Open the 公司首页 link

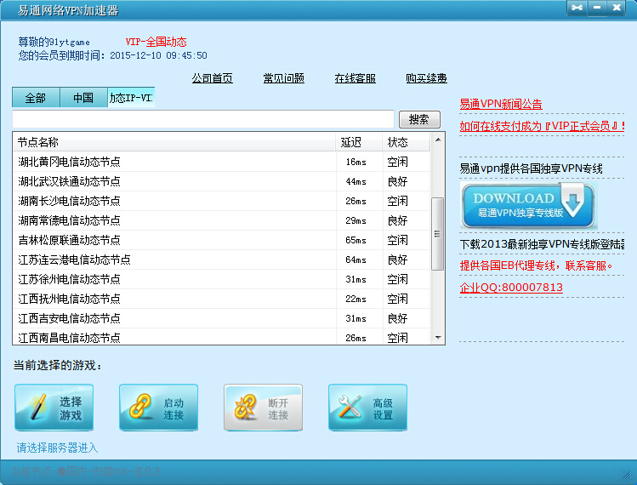coord(212,78)
